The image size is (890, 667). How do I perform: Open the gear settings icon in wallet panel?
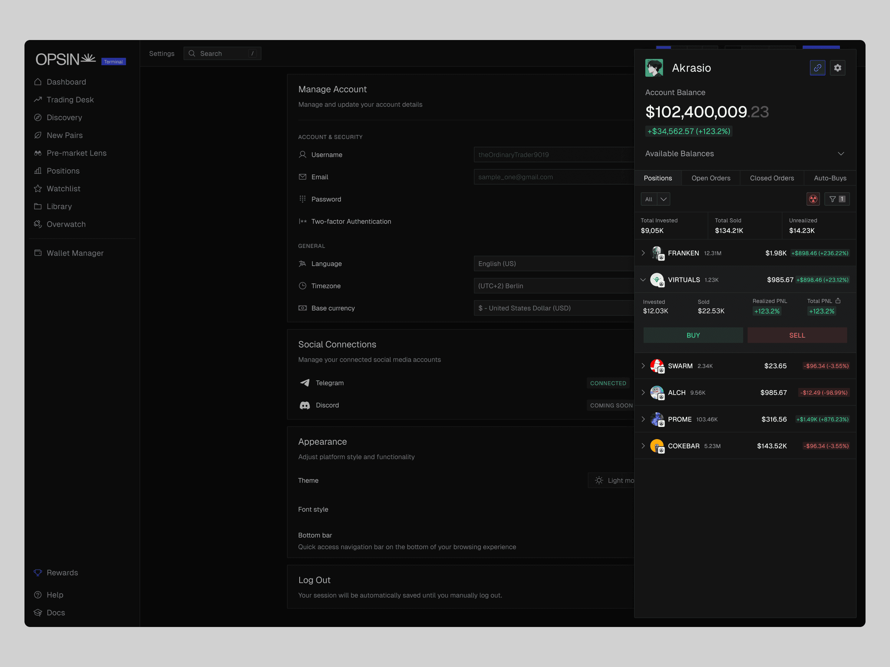point(837,68)
